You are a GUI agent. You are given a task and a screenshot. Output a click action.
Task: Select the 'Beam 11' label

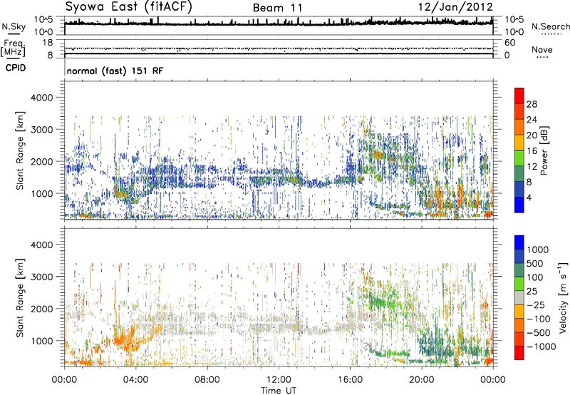click(x=277, y=8)
